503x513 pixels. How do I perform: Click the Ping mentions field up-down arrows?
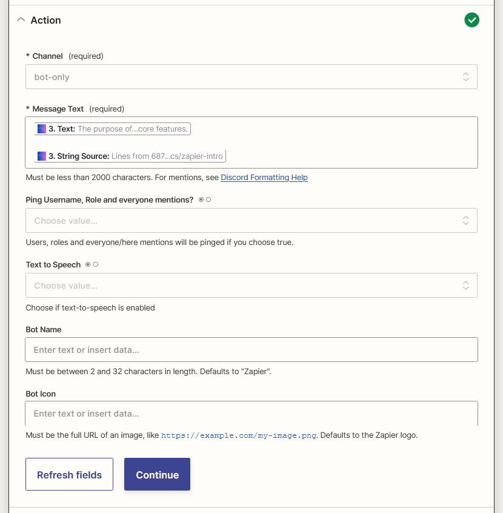pyautogui.click(x=465, y=221)
